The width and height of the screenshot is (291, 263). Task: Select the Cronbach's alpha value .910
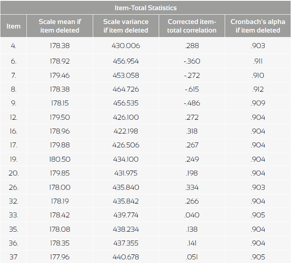pos(258,75)
